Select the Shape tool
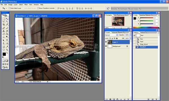 [x=7, y=43]
